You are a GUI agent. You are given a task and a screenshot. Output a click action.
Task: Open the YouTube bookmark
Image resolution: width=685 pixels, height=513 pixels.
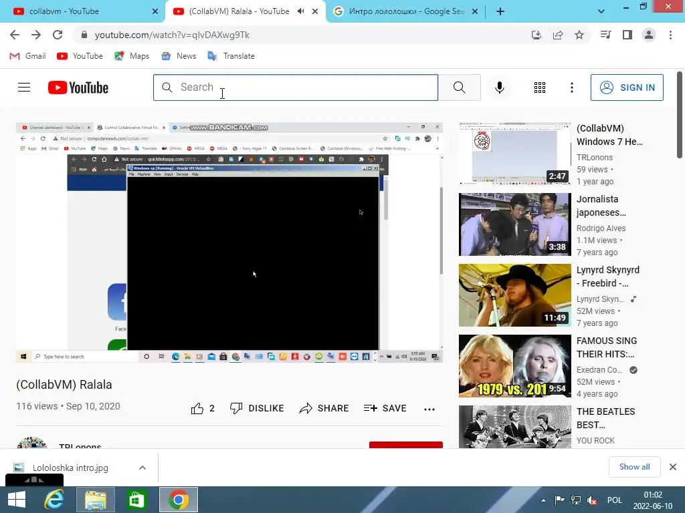(x=80, y=56)
